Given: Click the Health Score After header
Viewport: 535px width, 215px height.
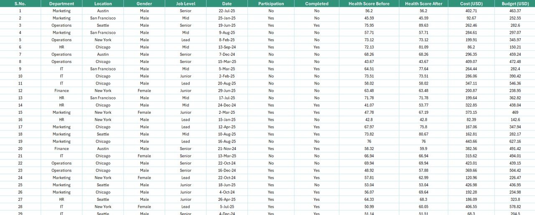Looking at the screenshot, I should (423, 4).
